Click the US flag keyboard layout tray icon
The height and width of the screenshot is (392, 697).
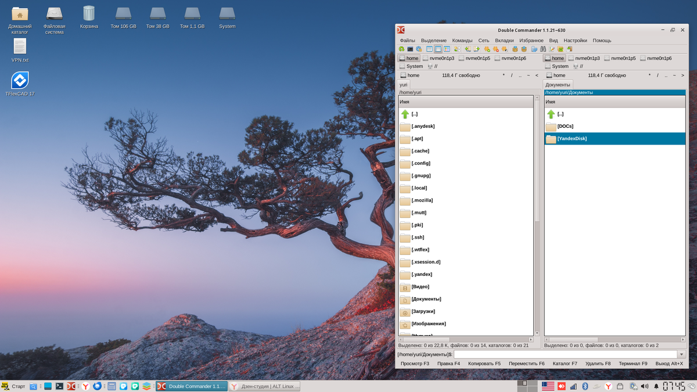tap(547, 385)
